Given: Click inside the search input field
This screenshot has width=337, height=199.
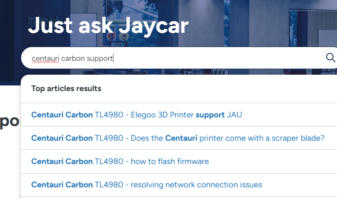Looking at the screenshot, I should coord(194,58).
